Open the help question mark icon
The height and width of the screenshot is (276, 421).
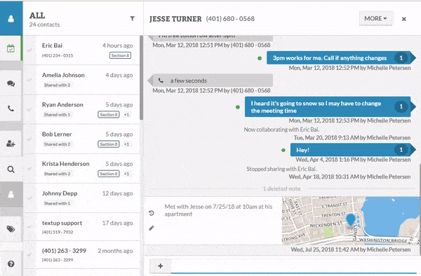(11, 264)
